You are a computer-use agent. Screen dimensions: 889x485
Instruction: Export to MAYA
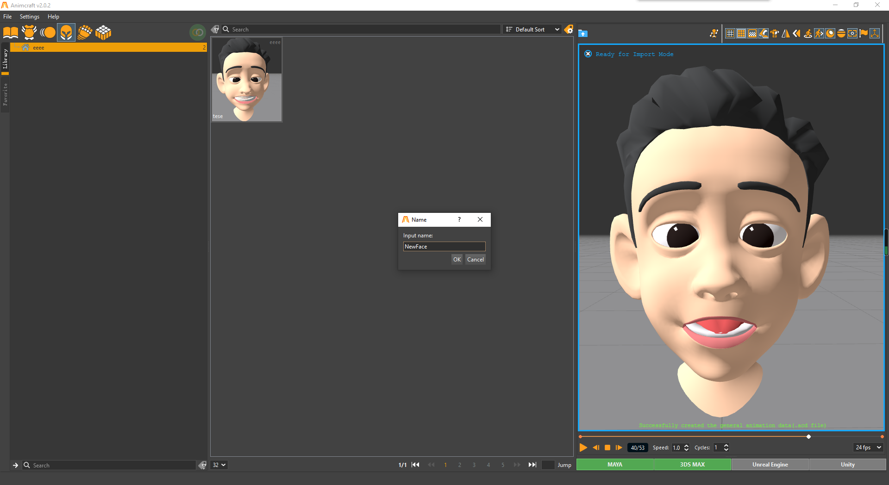tap(615, 465)
